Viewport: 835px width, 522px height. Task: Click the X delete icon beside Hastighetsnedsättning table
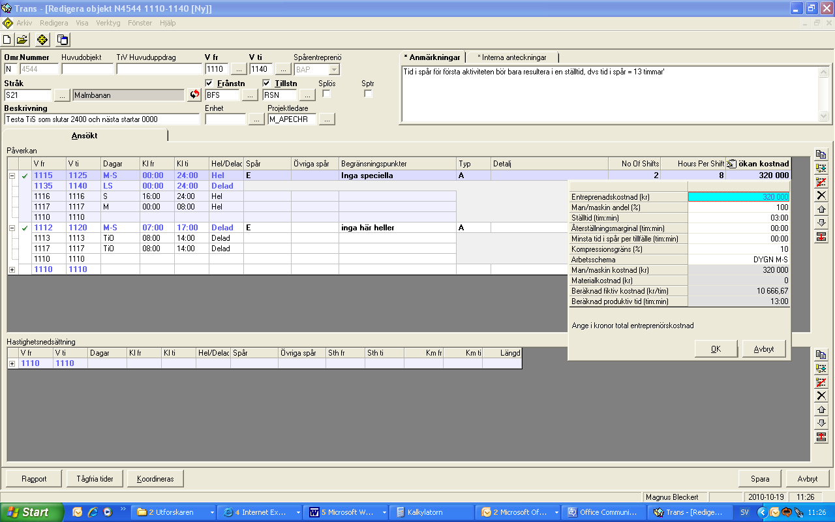pyautogui.click(x=821, y=396)
